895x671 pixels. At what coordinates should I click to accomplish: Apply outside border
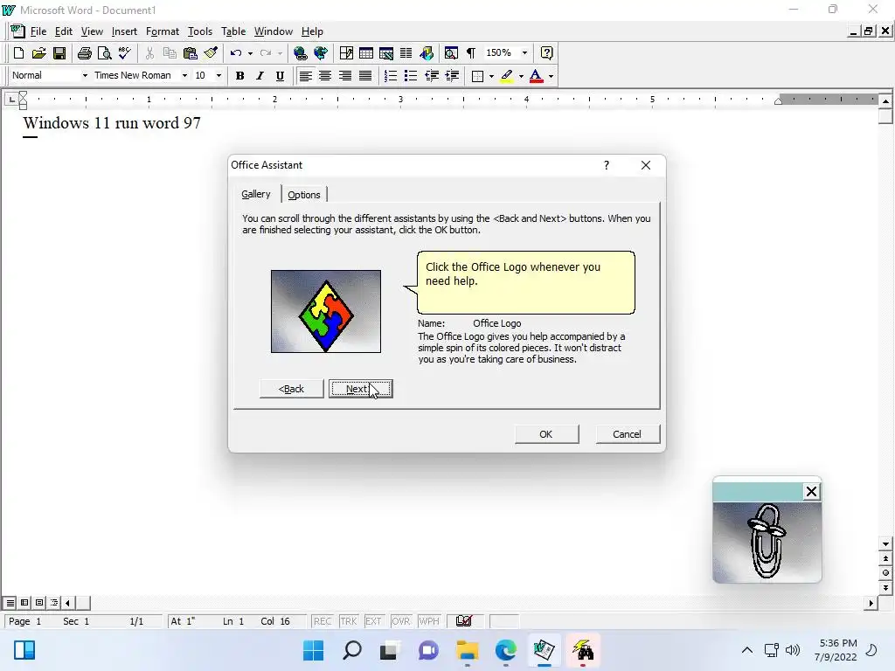478,76
